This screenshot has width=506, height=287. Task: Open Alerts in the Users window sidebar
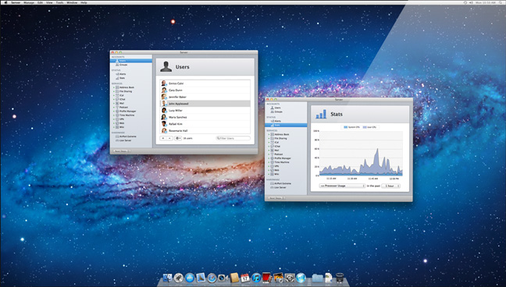(x=123, y=74)
